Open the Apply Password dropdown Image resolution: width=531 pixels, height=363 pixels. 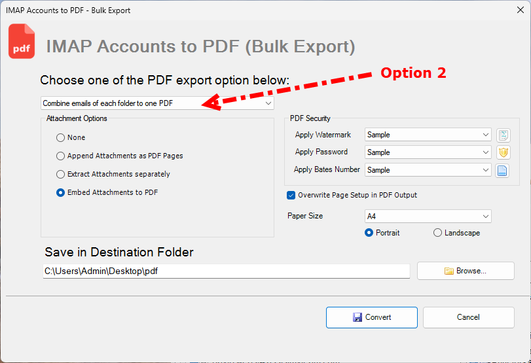point(428,152)
